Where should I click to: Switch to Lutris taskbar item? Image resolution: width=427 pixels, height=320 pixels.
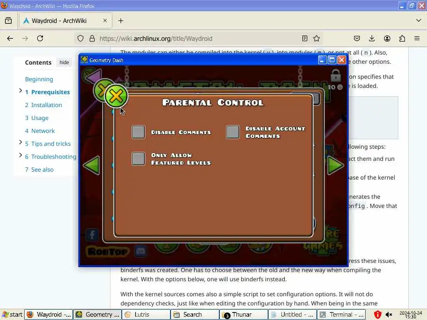click(x=146, y=315)
